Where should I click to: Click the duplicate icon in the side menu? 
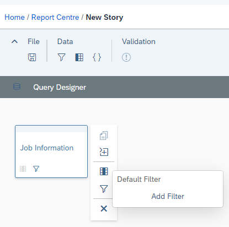click(x=104, y=136)
